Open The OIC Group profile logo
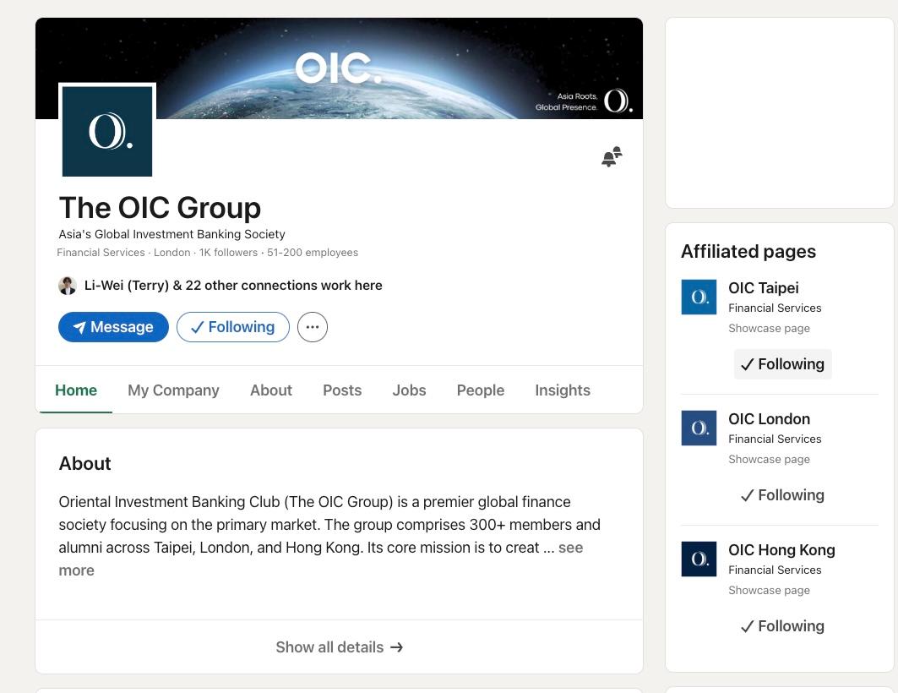The height and width of the screenshot is (693, 898). pos(107,131)
